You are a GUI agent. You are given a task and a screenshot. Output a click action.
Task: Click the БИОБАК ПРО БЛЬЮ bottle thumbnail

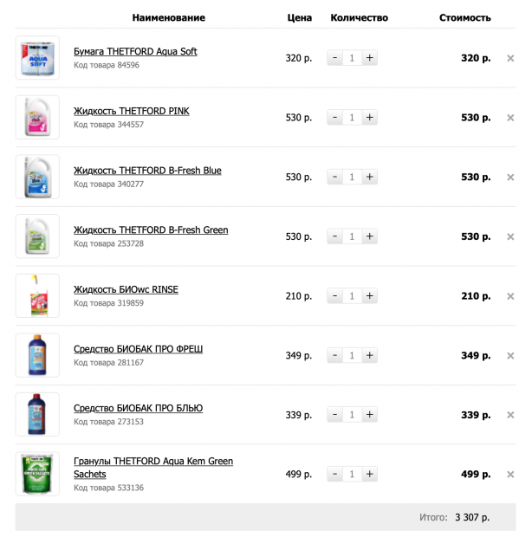[37, 414]
